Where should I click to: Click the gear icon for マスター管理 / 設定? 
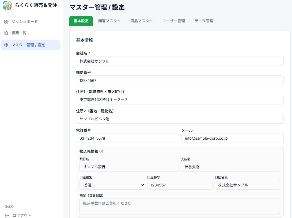[6, 45]
